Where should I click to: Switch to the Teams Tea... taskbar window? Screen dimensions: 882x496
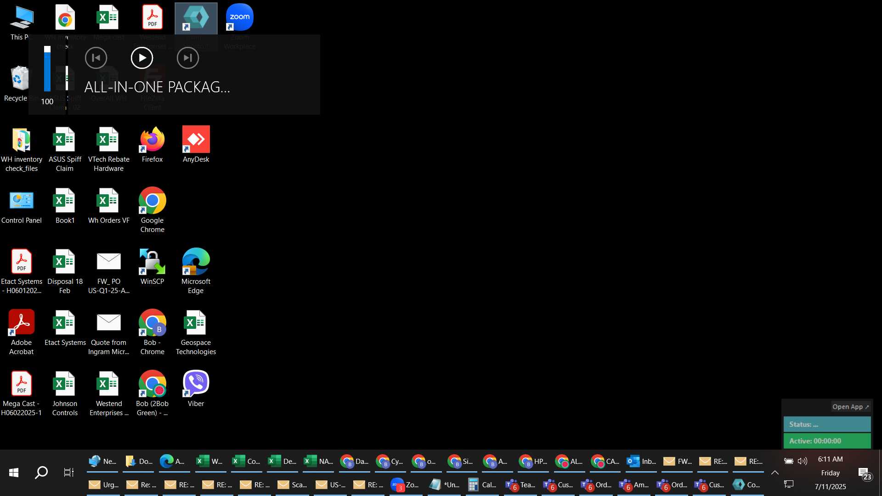pyautogui.click(x=520, y=485)
